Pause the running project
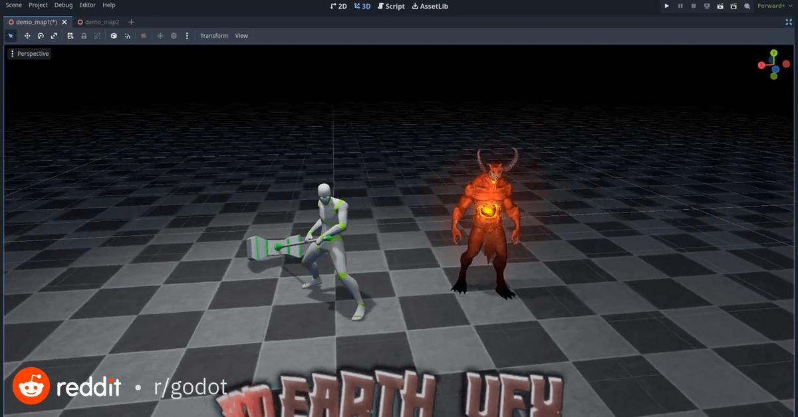Viewport: 798px width, 417px height. [x=680, y=6]
